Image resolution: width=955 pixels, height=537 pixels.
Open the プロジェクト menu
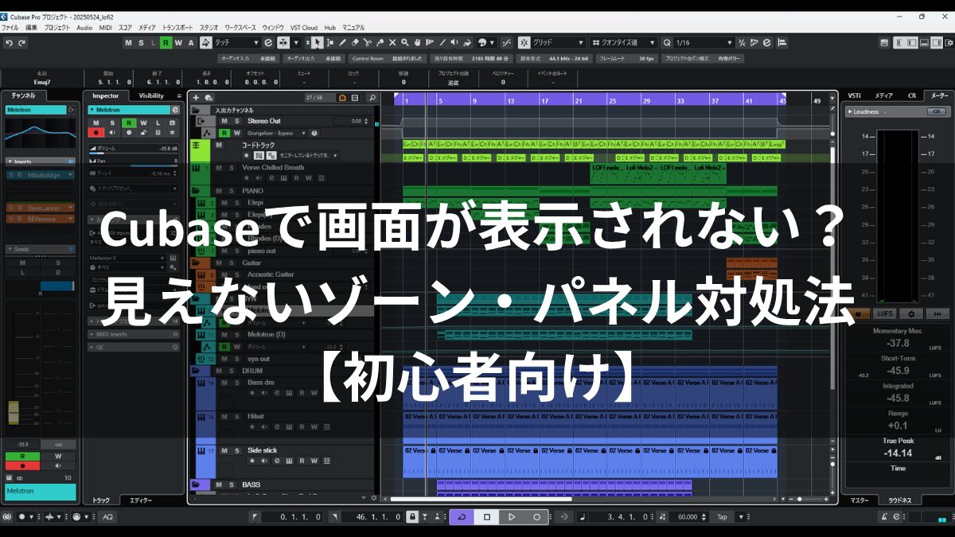tap(57, 27)
